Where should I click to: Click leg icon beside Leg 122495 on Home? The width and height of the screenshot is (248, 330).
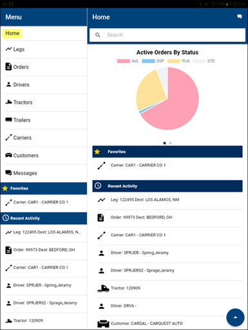[x=101, y=200]
